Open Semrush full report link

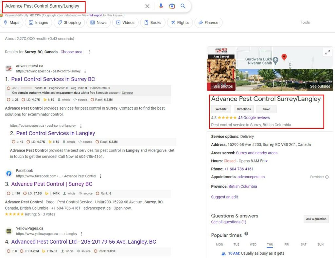96,15
